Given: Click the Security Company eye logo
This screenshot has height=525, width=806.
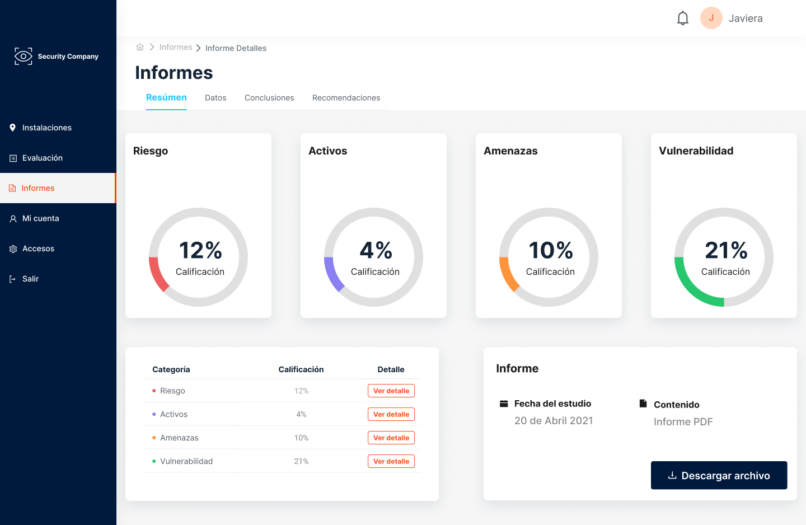Looking at the screenshot, I should click(24, 56).
